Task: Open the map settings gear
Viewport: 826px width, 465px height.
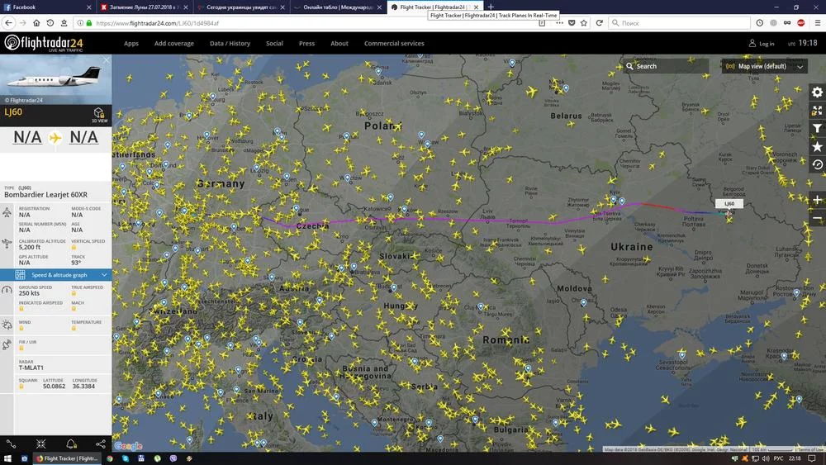Action: point(817,93)
